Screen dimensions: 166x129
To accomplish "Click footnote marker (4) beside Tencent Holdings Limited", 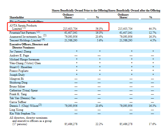I will coord(43,39).
